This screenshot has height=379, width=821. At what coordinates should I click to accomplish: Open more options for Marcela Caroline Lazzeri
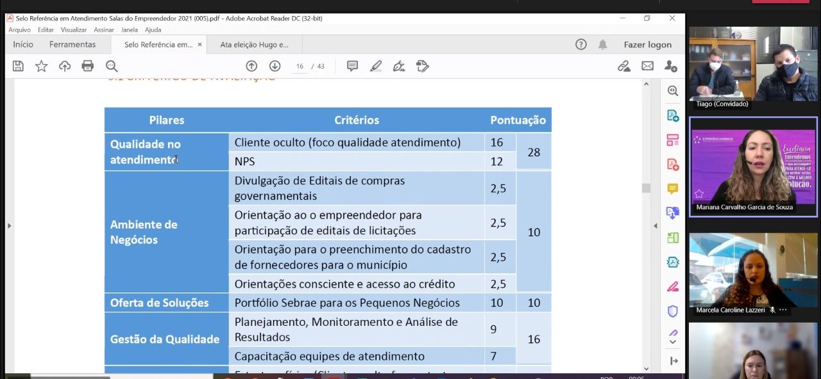click(783, 310)
